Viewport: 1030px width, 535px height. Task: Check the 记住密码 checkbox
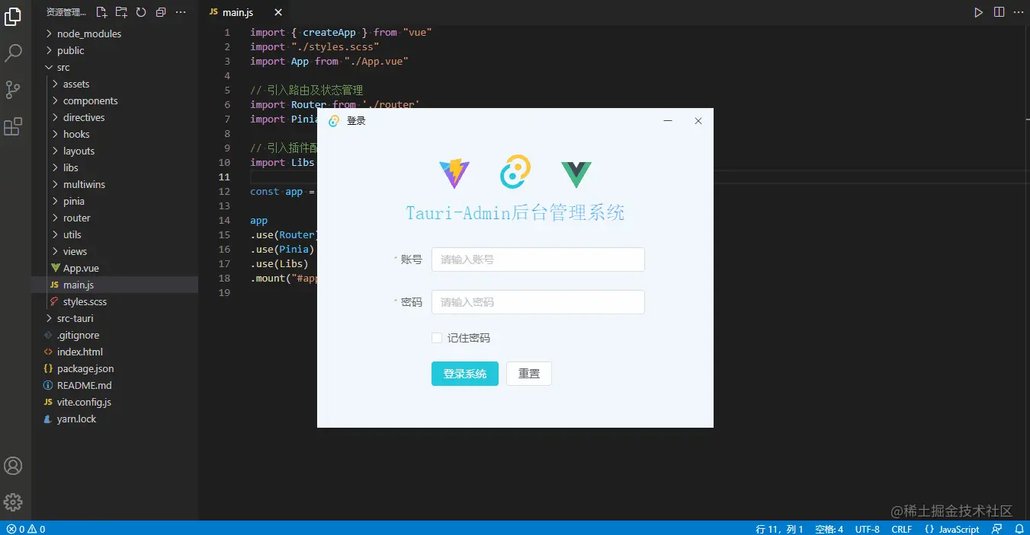point(437,338)
